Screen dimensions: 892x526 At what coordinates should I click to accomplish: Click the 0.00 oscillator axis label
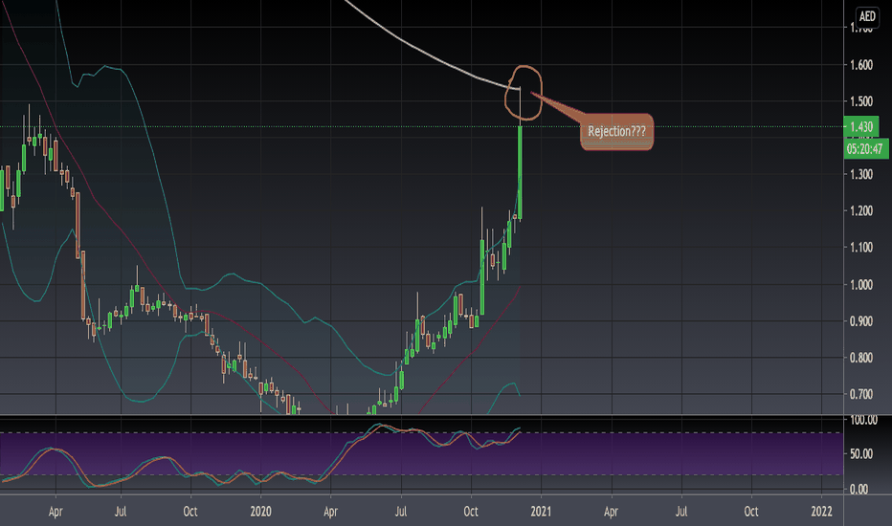pyautogui.click(x=859, y=489)
